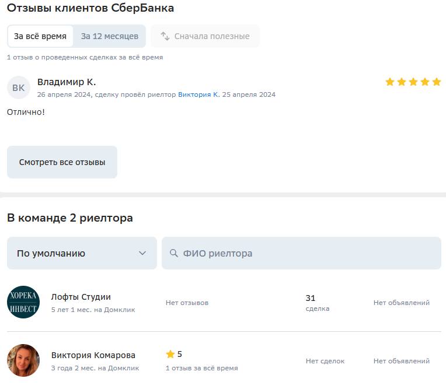This screenshot has height=389, width=446.
Task: Click the five-star rating of the review
Action: click(413, 82)
